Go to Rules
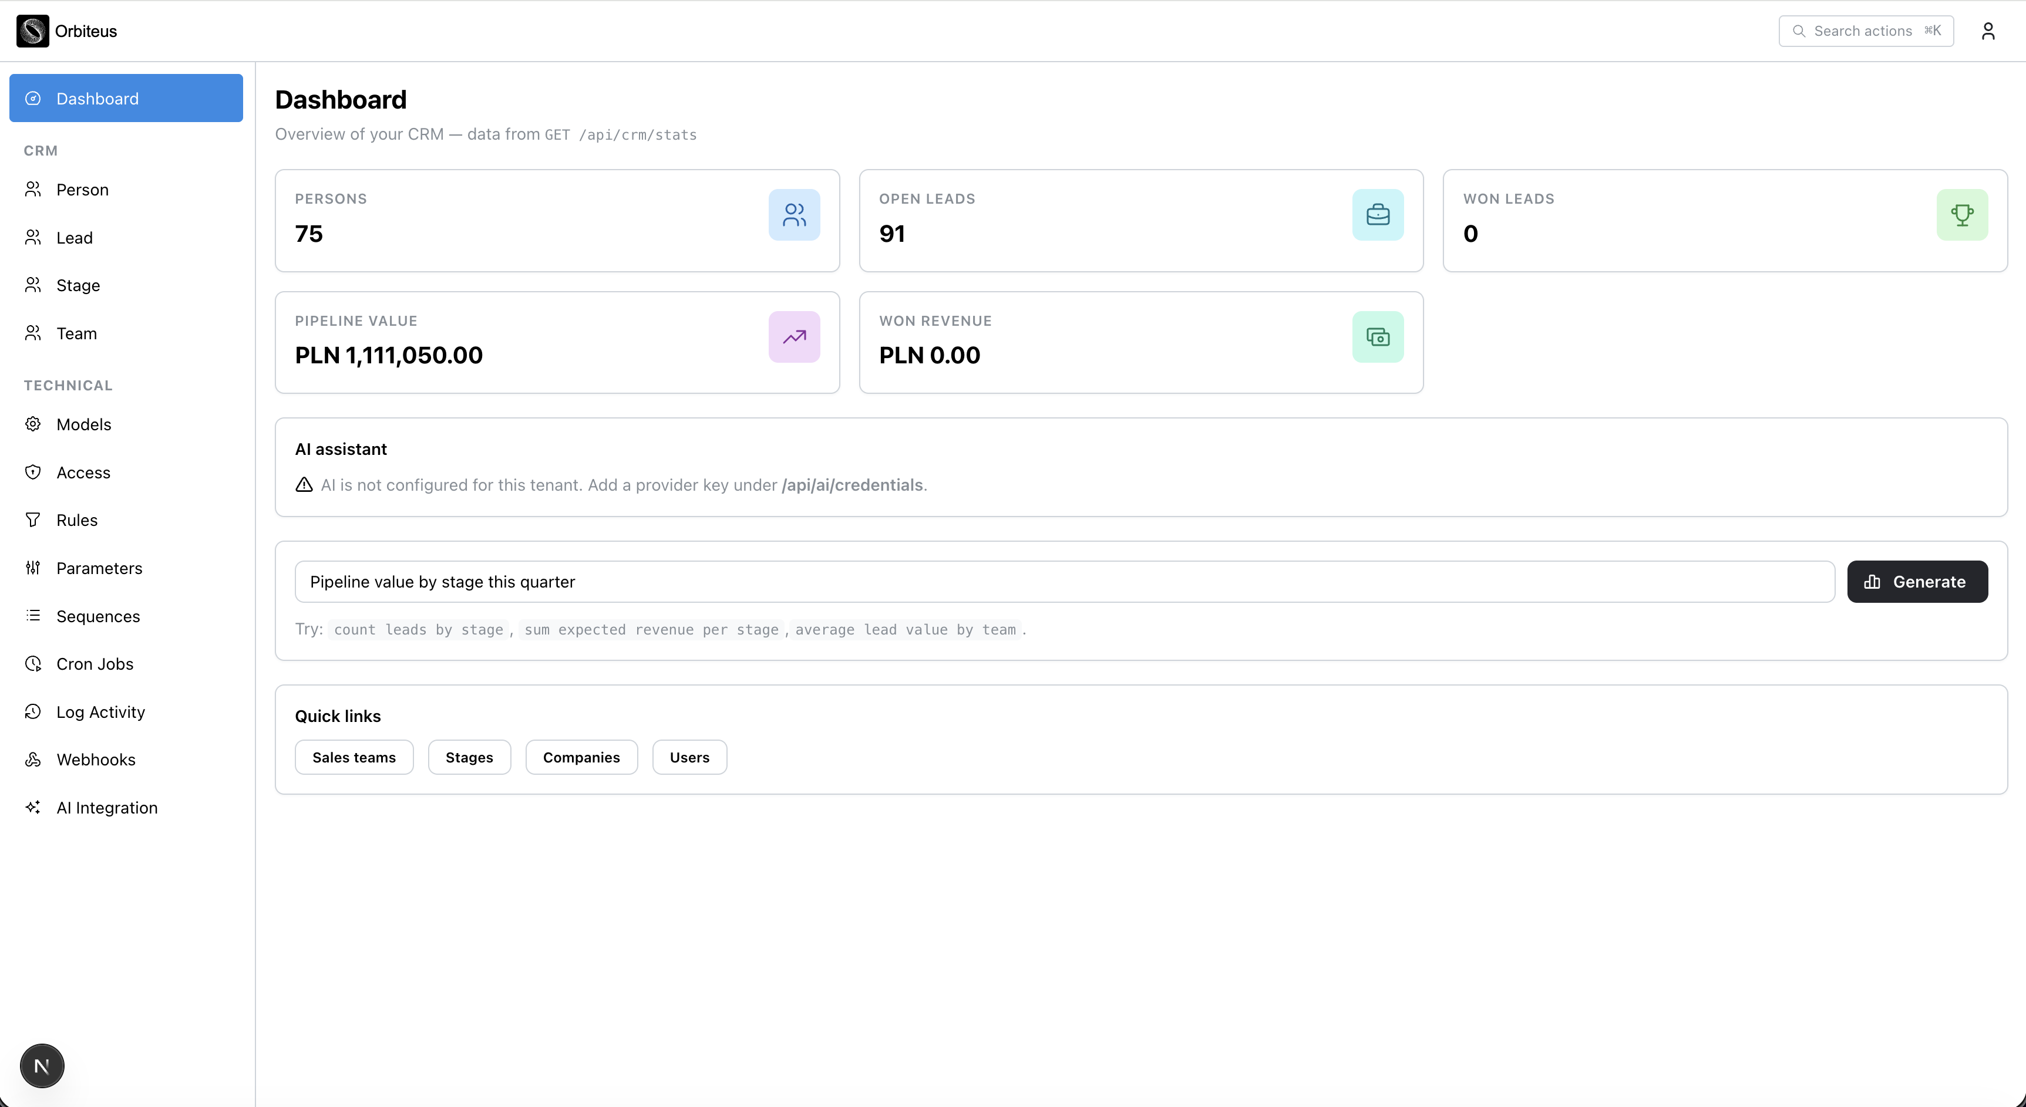The image size is (2026, 1107). coord(126,521)
